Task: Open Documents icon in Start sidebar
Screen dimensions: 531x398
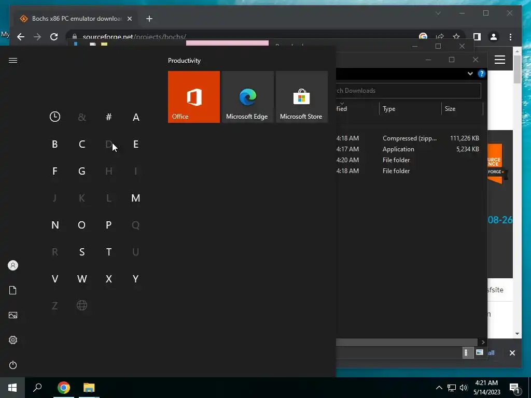Action: [x=13, y=290]
